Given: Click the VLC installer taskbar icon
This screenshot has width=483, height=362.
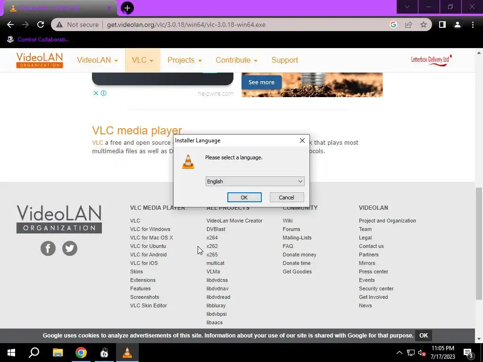Looking at the screenshot, I should pos(127,353).
